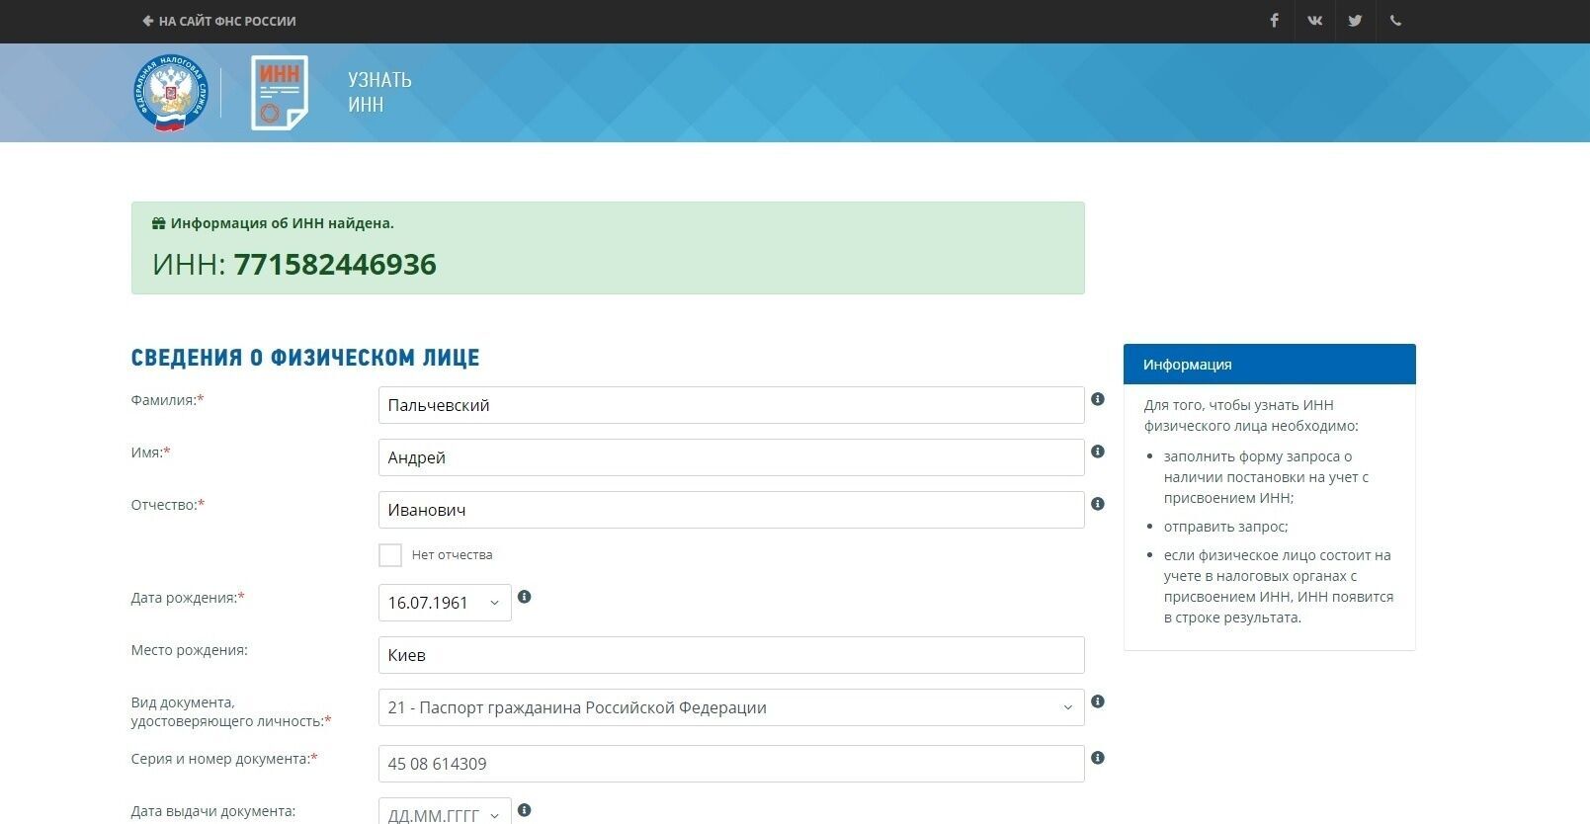Tick the 'Нет отчества' checkbox
1590x824 pixels.
click(x=390, y=555)
